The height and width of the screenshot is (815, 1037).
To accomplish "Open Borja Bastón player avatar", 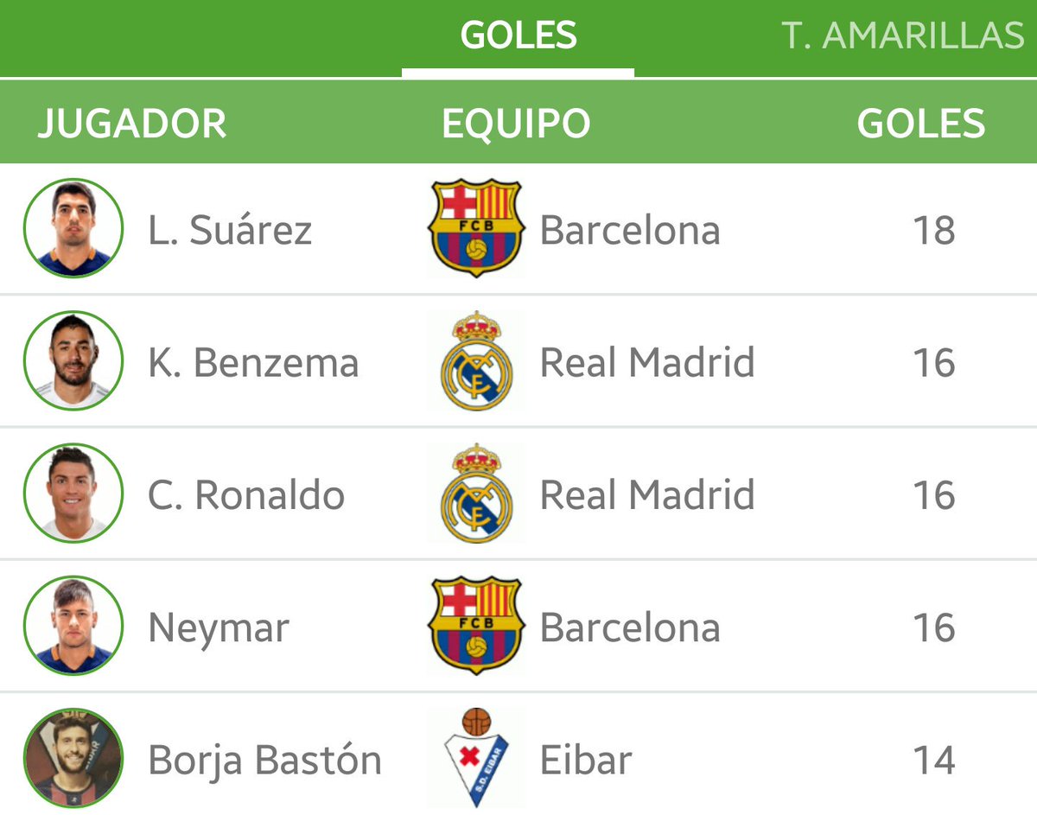I will click(x=73, y=759).
